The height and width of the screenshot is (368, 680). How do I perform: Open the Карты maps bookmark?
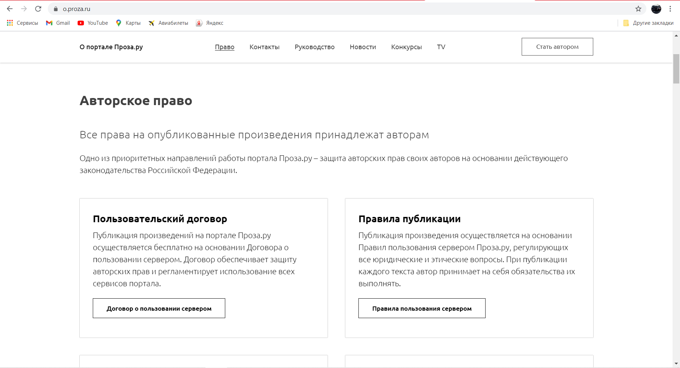pos(128,23)
